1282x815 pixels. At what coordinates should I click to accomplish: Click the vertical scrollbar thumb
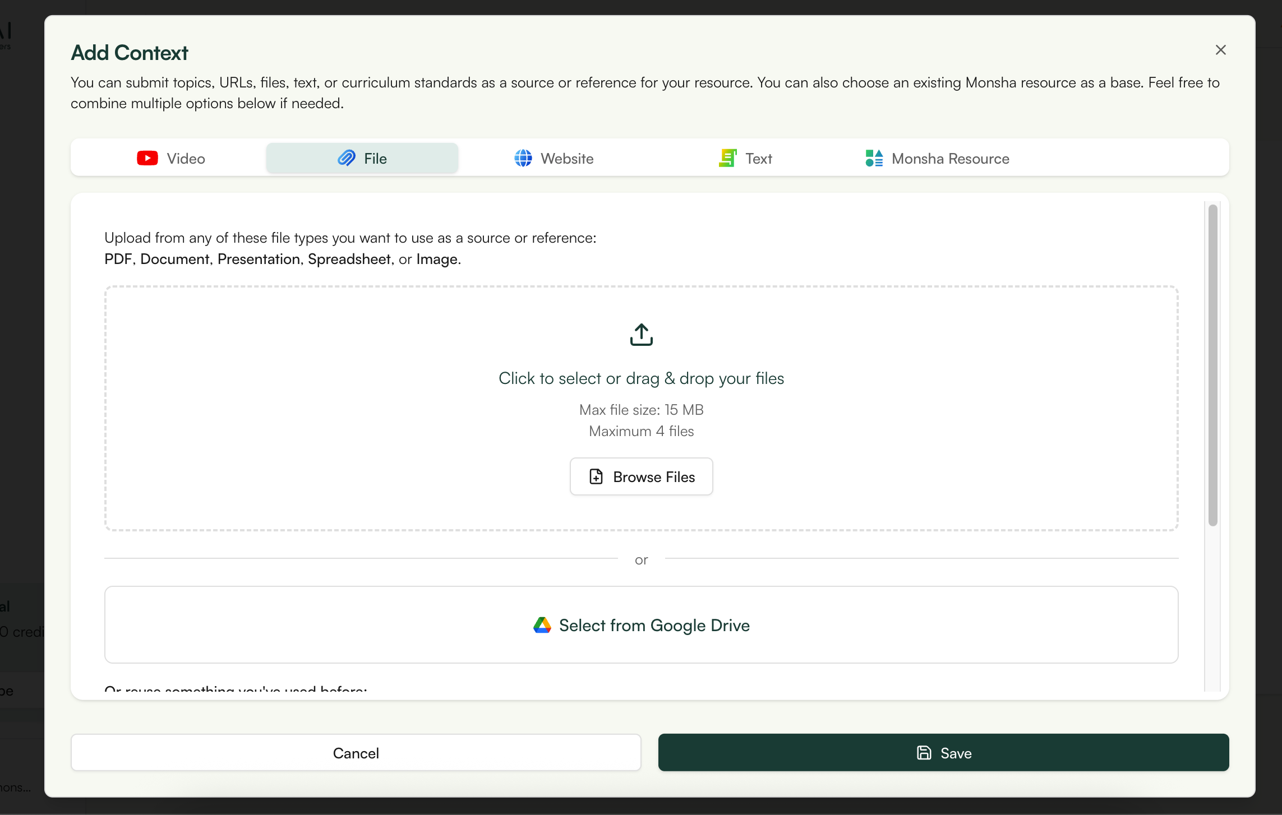pyautogui.click(x=1213, y=364)
